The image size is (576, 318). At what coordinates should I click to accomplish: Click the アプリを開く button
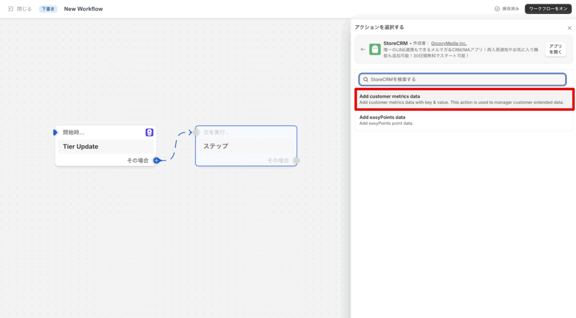(555, 50)
